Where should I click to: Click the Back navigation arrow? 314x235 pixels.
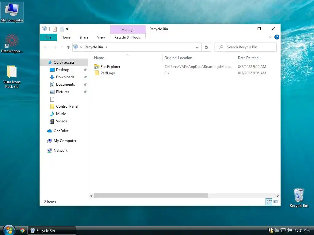tap(46, 47)
